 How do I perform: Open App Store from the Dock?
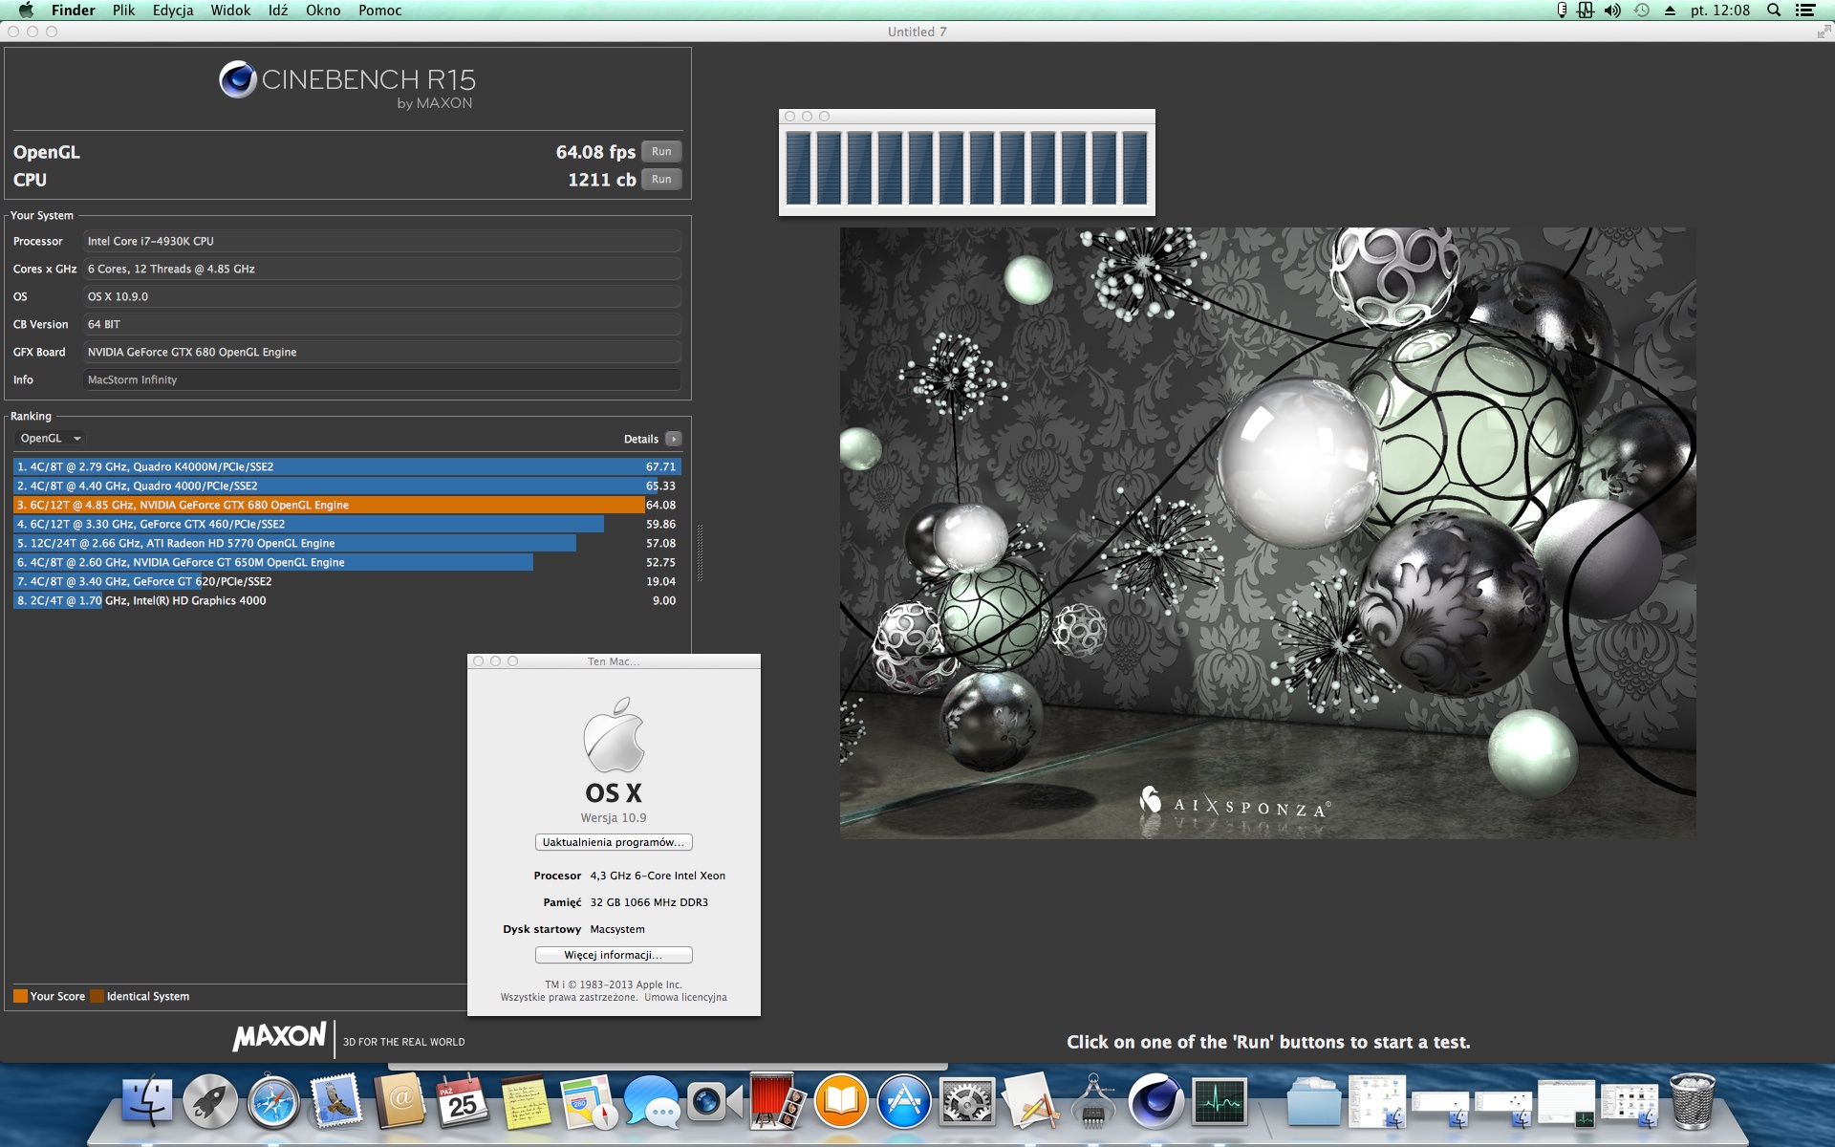904,1102
